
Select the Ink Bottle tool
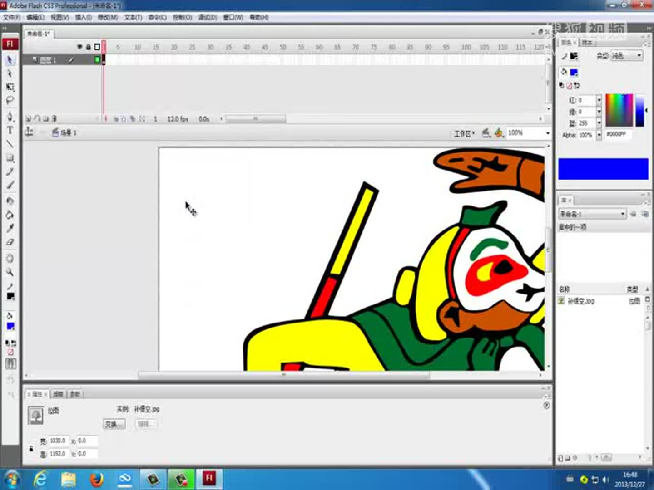point(10,201)
